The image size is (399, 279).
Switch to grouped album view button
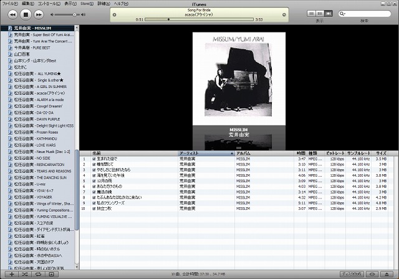[x=320, y=14]
